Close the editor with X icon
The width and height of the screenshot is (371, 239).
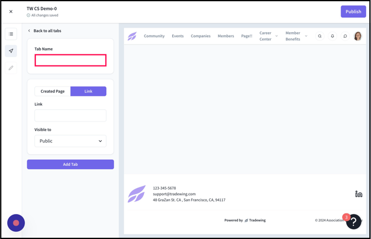pos(11,11)
